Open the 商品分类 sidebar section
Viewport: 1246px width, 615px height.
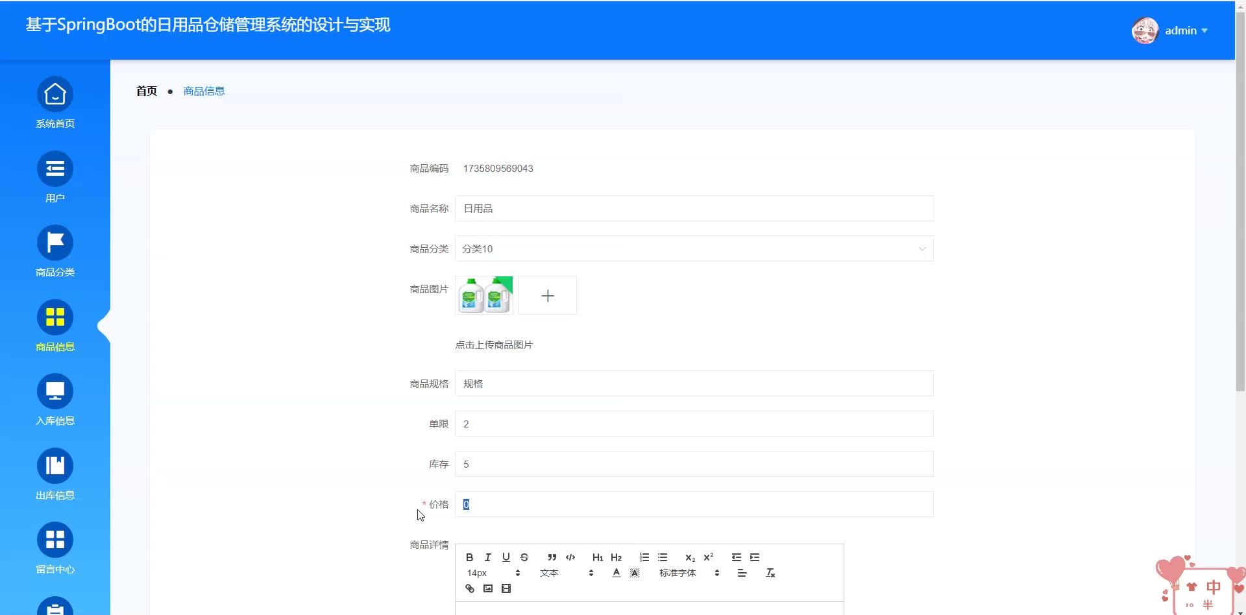point(55,252)
